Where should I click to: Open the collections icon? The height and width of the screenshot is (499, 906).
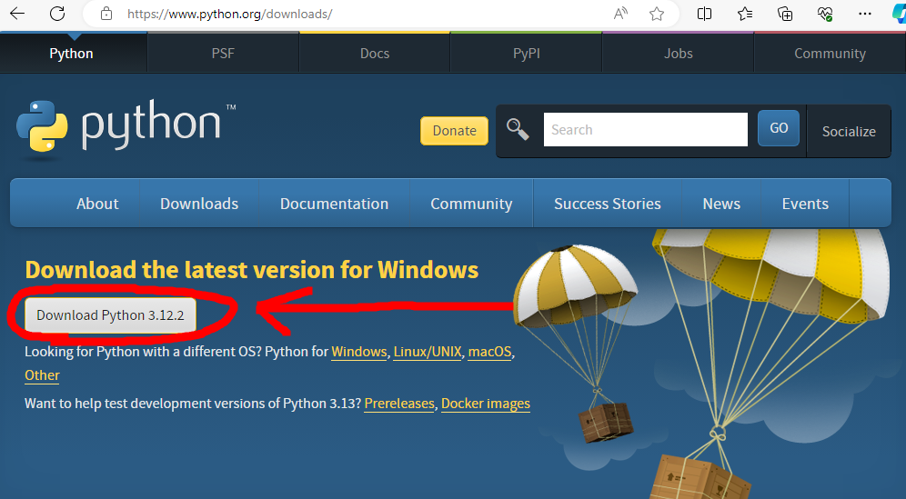coord(785,14)
